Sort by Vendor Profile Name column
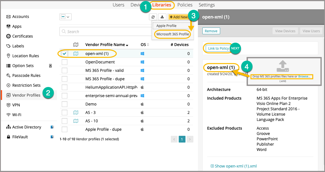 pyautogui.click(x=107, y=45)
